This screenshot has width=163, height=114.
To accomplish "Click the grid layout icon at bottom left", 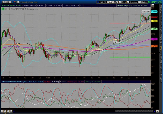I will click(x=2, y=111).
